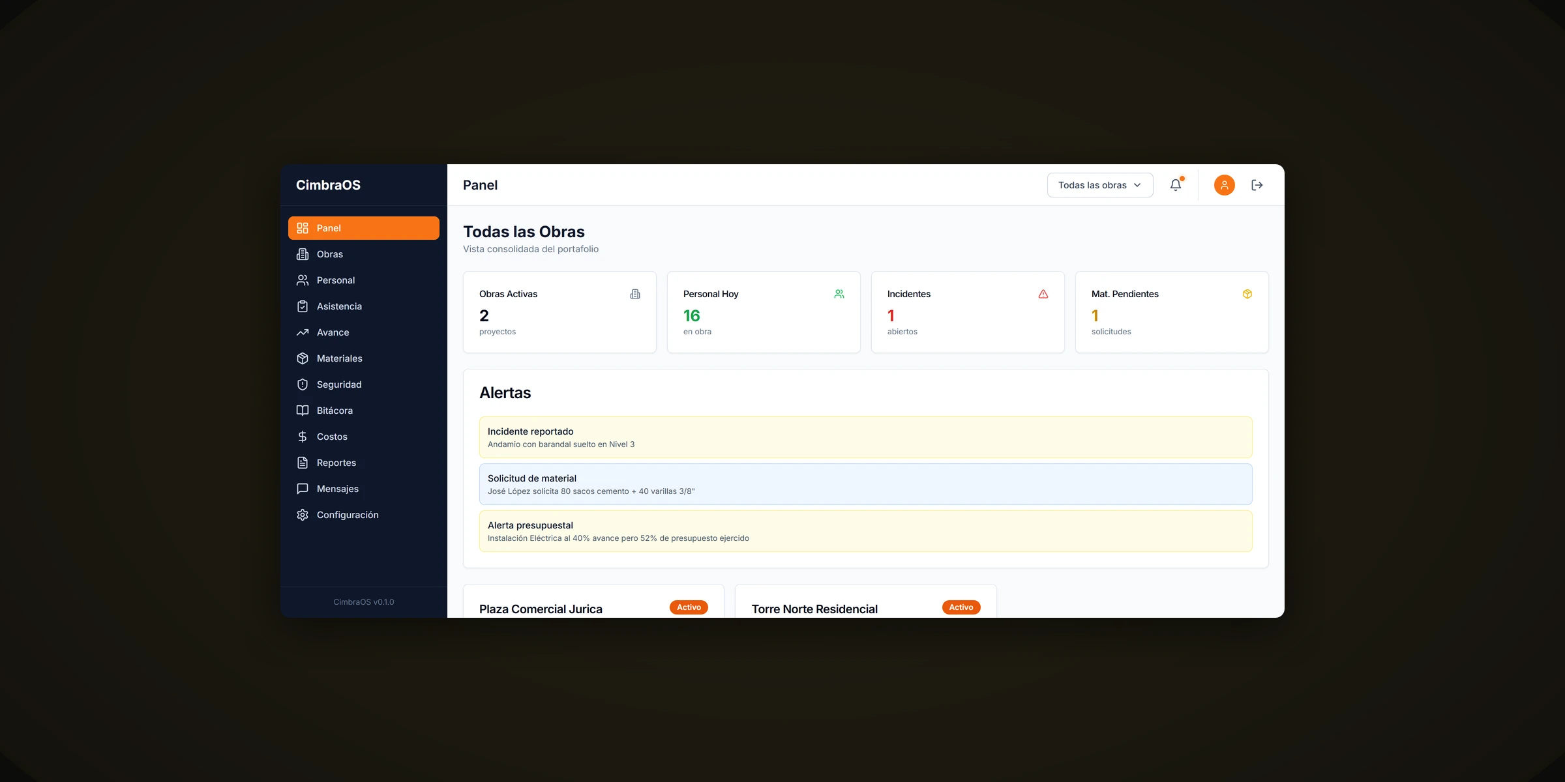Open the notifications bell
Viewport: 1565px width, 782px height.
click(x=1176, y=185)
